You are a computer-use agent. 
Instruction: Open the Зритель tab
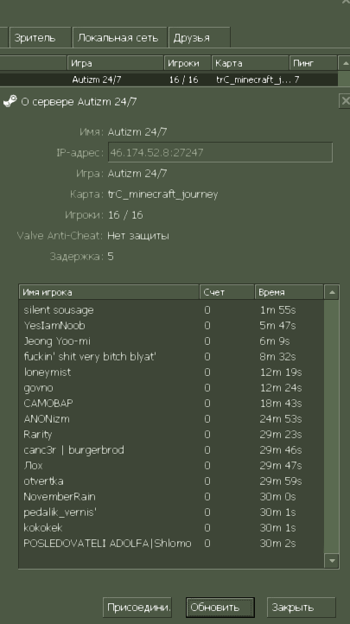(40, 38)
